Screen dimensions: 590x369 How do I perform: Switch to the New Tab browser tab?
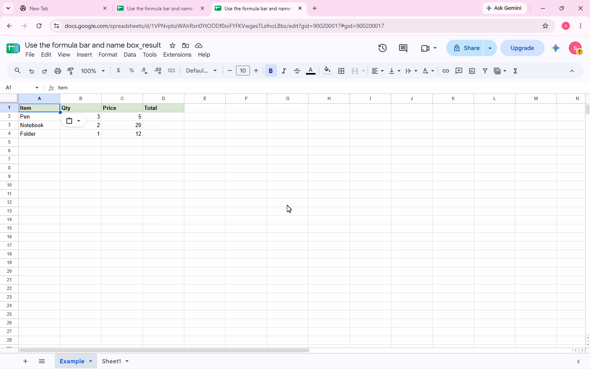[x=64, y=8]
